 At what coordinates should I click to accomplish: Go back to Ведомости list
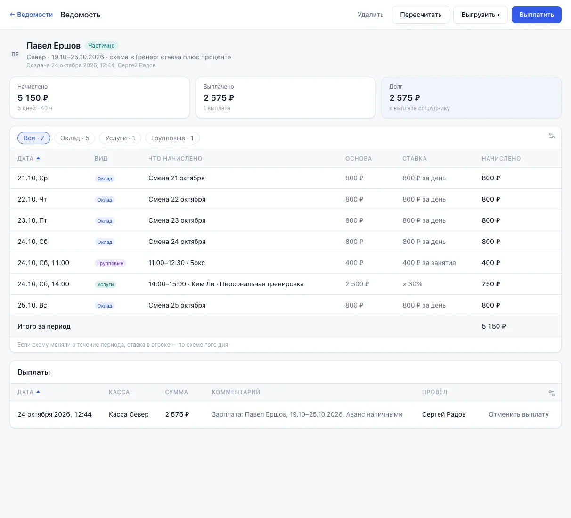pos(31,15)
